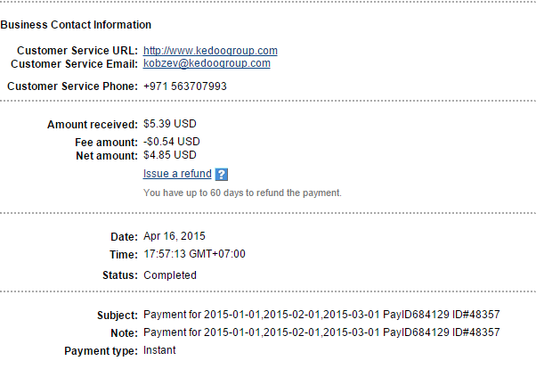
Task: Click the Completed status text
Action: pyautogui.click(x=169, y=275)
